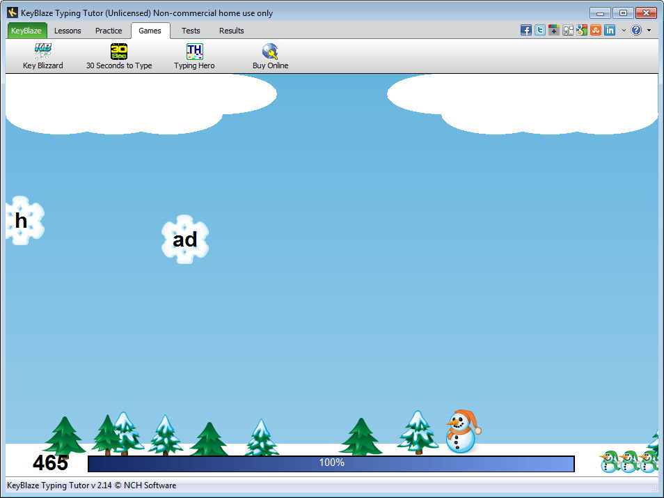Share via the LinkedIn icon
Viewport: 664px width, 498px height.
(610, 30)
